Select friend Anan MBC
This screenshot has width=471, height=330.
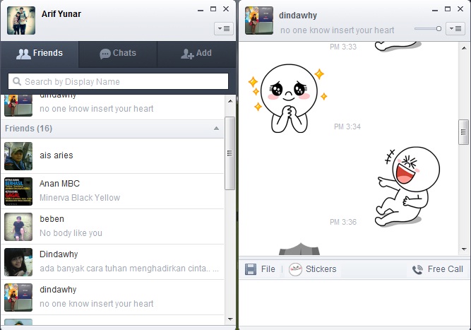click(x=112, y=191)
